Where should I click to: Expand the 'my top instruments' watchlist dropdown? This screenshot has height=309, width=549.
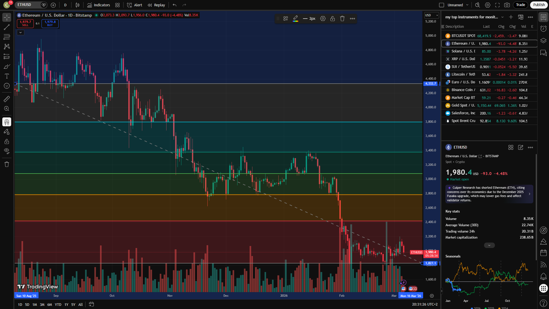(x=503, y=17)
